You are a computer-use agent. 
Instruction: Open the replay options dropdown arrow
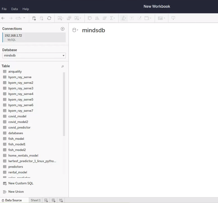(x=24, y=18)
